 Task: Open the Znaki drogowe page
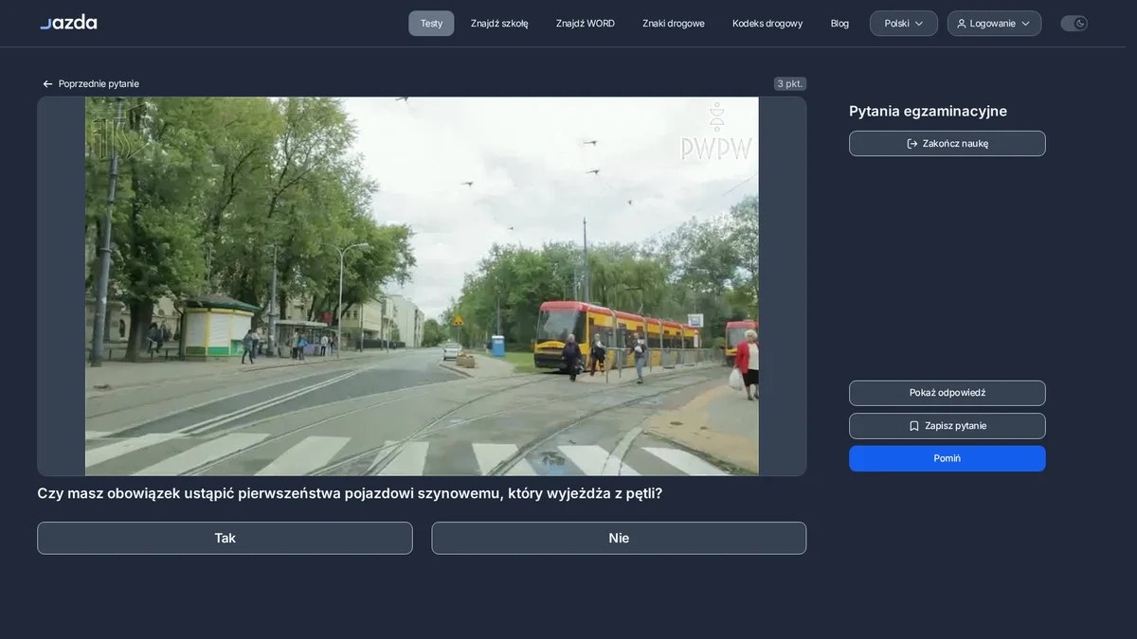click(674, 24)
